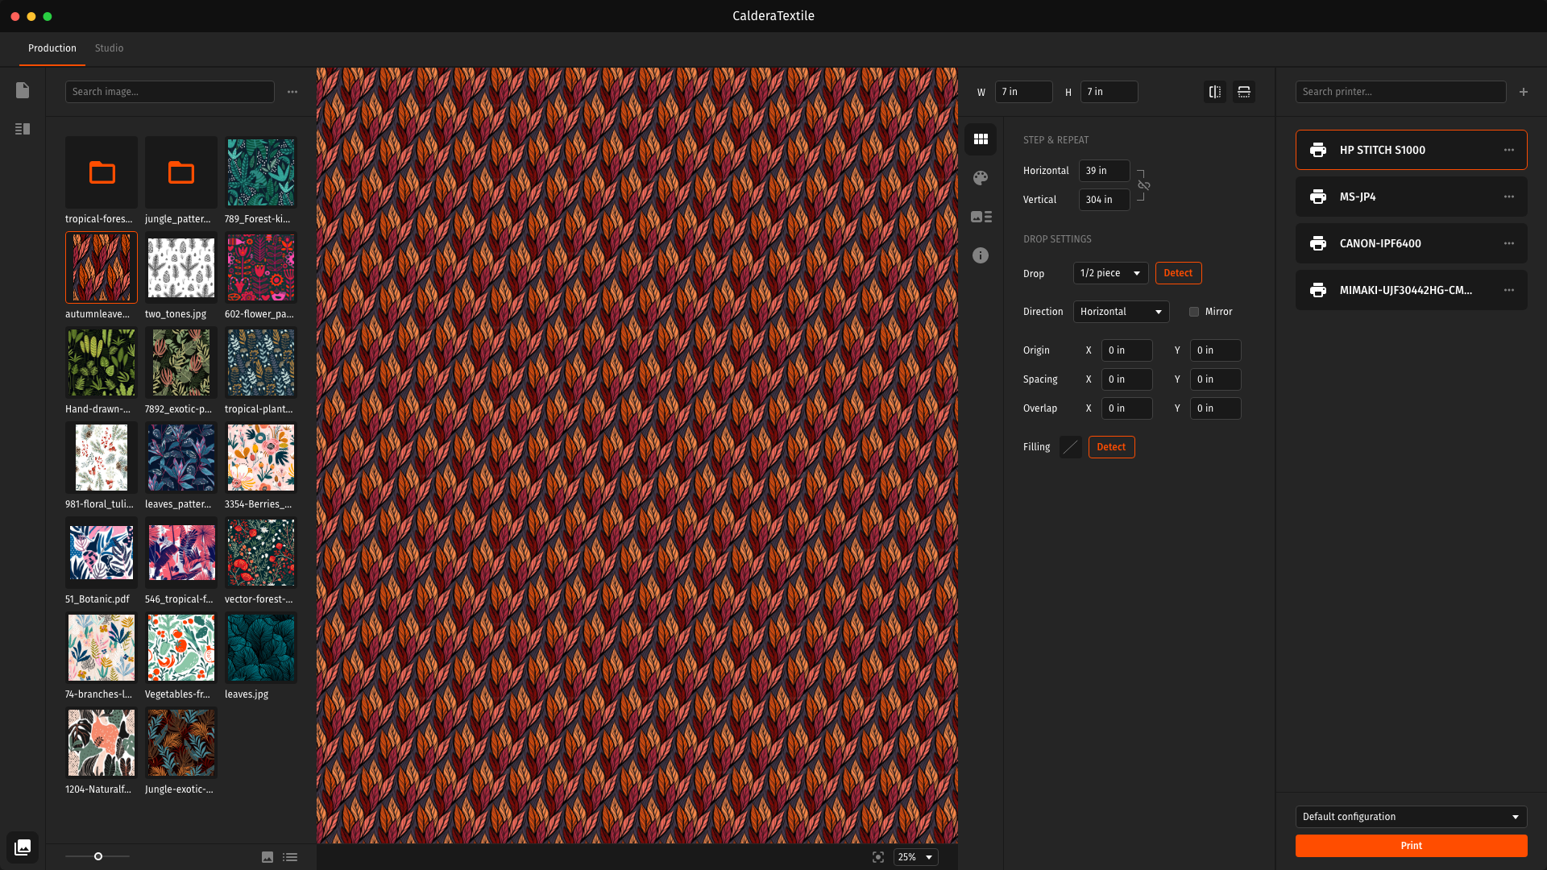The height and width of the screenshot is (870, 1547).
Task: Enable the Mirror checkbox
Action: [x=1194, y=312]
